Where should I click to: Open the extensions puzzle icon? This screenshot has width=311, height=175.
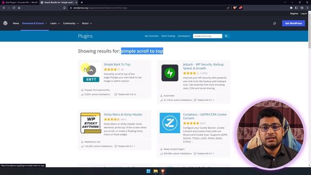coord(291,8)
